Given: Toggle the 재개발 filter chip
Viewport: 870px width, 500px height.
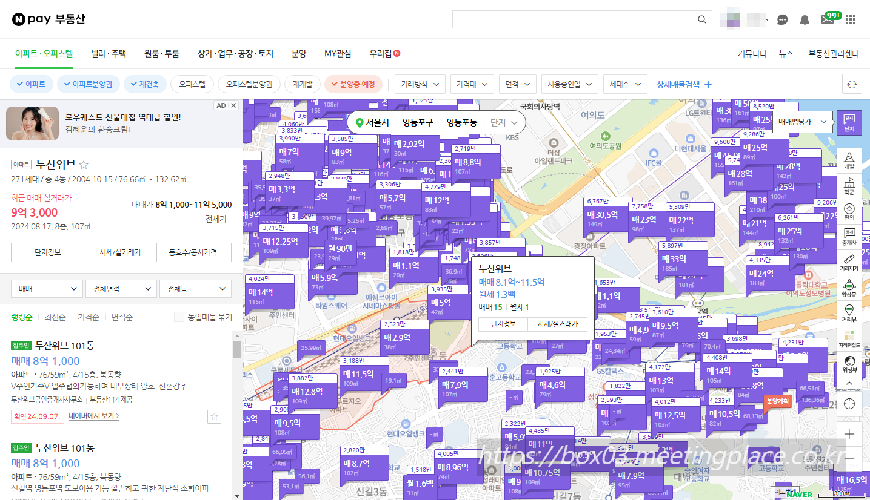Looking at the screenshot, I should (x=303, y=84).
